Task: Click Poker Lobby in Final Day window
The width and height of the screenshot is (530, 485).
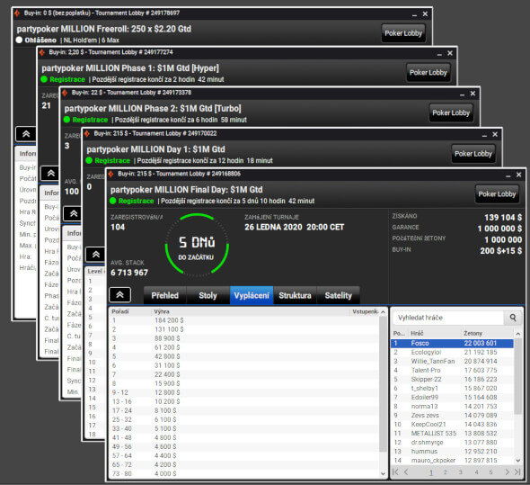Action: (497, 194)
